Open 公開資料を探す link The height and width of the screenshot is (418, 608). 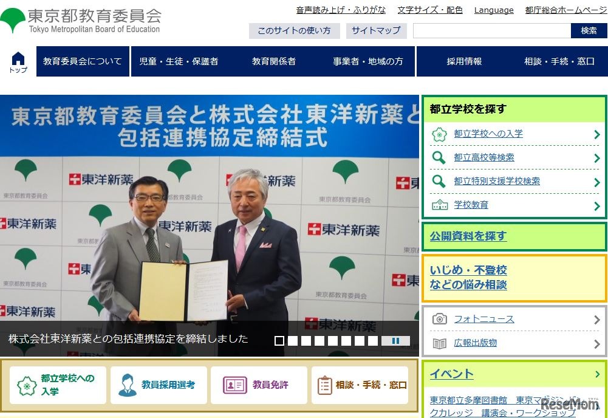tap(468, 236)
